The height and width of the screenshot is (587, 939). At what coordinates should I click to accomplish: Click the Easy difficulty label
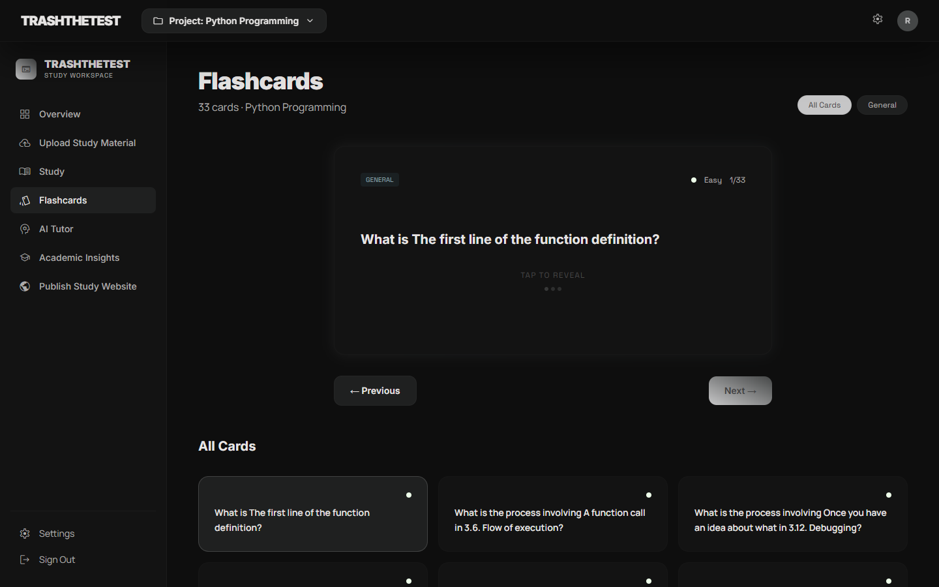713,180
